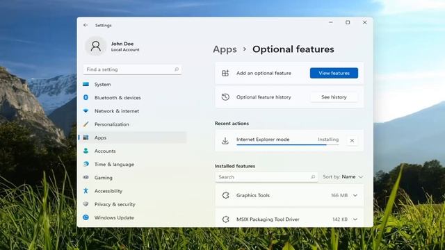
Task: Click Apps breadcrumb link
Action: (225, 49)
